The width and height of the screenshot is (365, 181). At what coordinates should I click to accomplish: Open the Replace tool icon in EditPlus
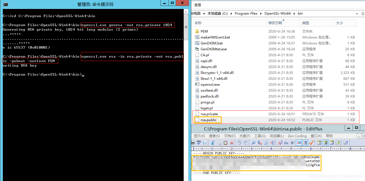pos(260,143)
